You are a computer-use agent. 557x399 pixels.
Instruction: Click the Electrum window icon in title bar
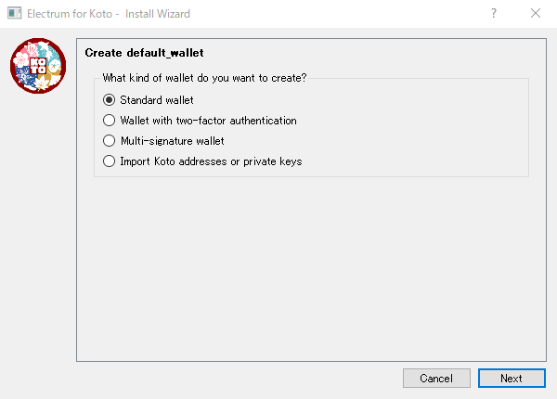coord(15,13)
